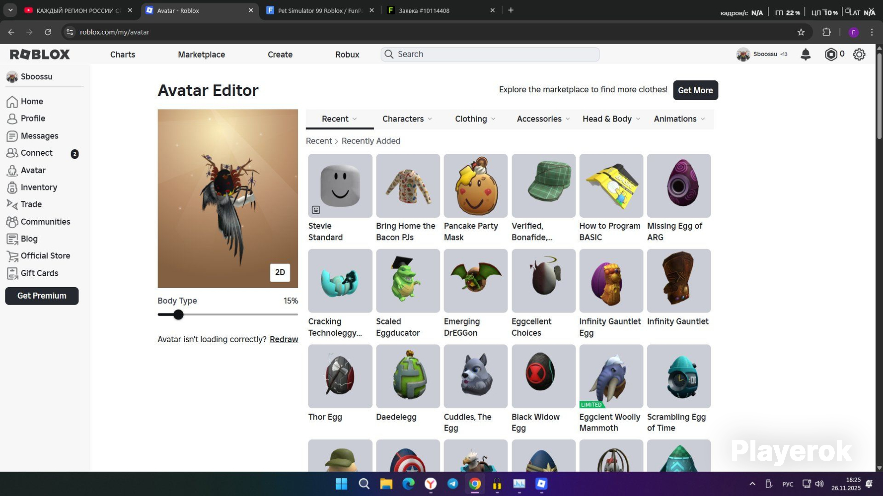Click the Get Premium button
The height and width of the screenshot is (496, 883).
click(x=42, y=296)
